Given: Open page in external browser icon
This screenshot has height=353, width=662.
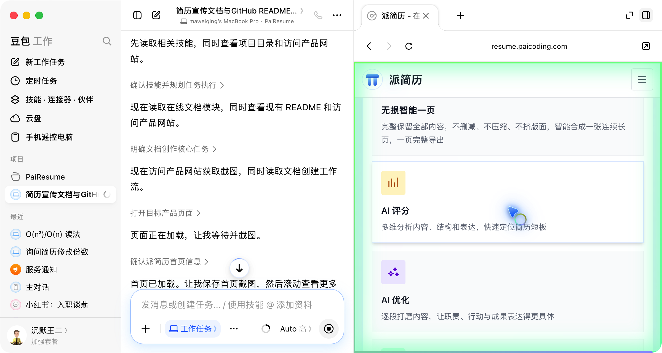Looking at the screenshot, I should (646, 46).
